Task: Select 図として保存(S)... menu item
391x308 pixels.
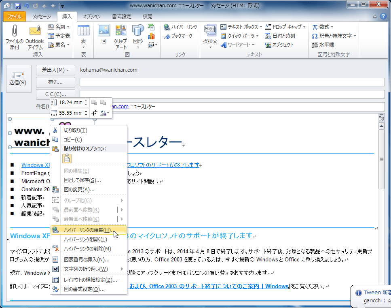Action: tap(89, 180)
